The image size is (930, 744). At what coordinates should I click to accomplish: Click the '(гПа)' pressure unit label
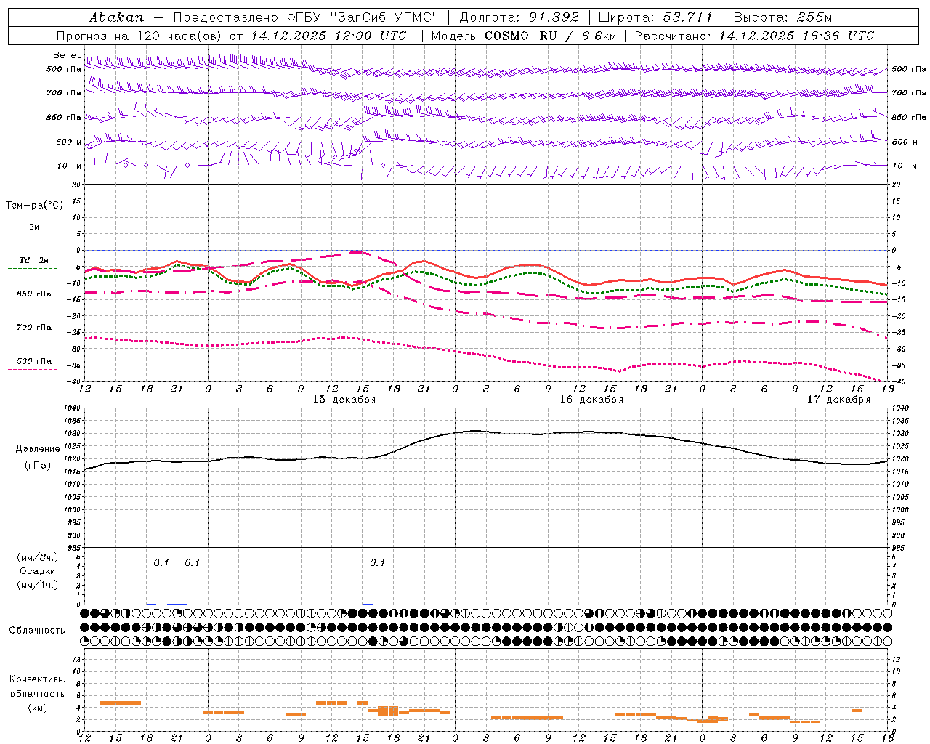pos(38,466)
